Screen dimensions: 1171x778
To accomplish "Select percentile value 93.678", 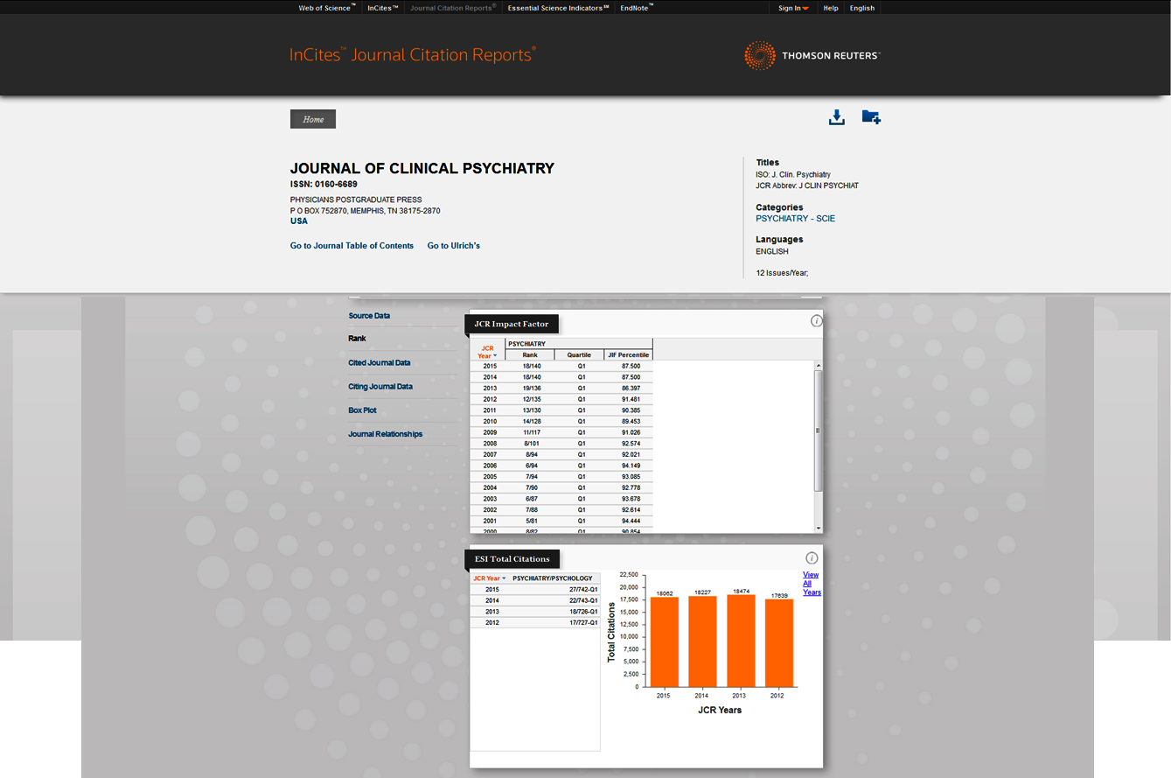I will 631,499.
